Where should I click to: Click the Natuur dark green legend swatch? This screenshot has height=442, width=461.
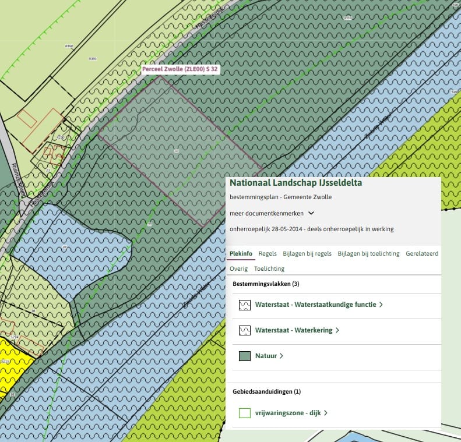click(x=245, y=356)
